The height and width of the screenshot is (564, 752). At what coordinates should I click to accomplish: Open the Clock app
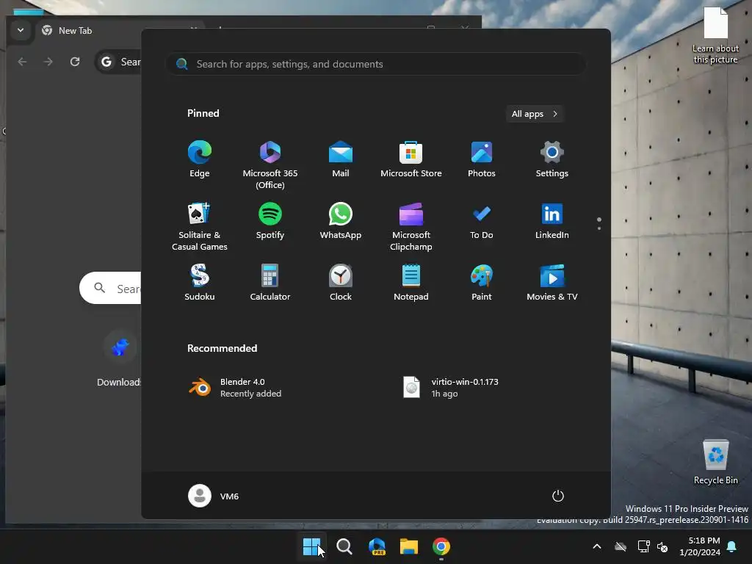(x=341, y=283)
